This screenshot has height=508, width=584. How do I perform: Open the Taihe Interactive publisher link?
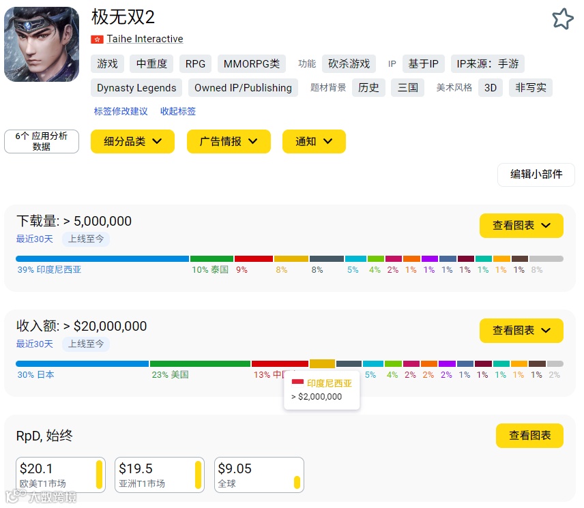145,39
